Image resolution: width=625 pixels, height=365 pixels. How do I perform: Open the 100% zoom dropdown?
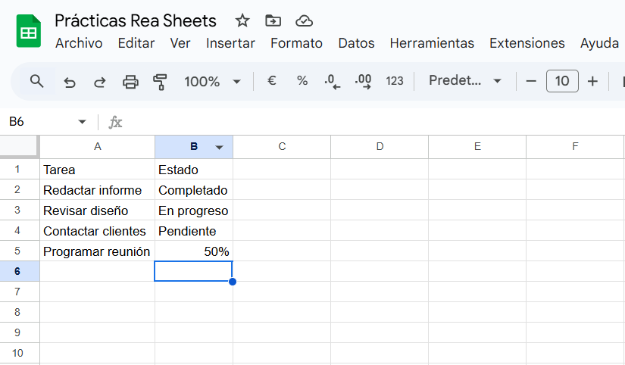[212, 81]
